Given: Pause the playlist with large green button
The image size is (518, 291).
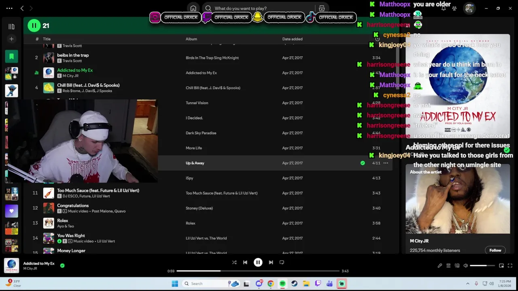Looking at the screenshot, I should point(34,25).
